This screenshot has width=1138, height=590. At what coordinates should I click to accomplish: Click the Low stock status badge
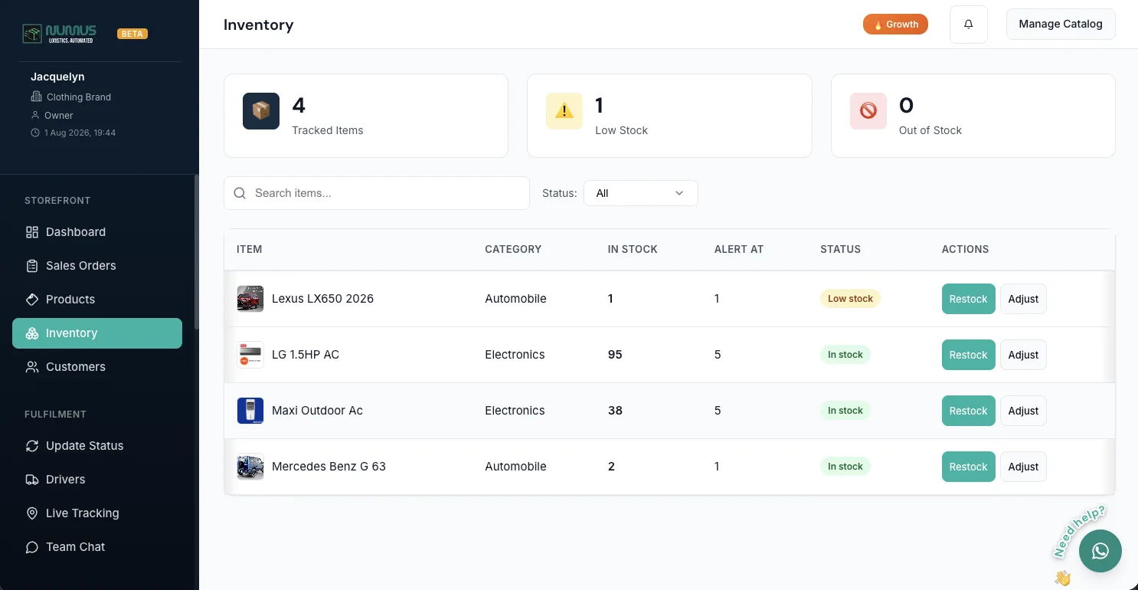coord(850,299)
